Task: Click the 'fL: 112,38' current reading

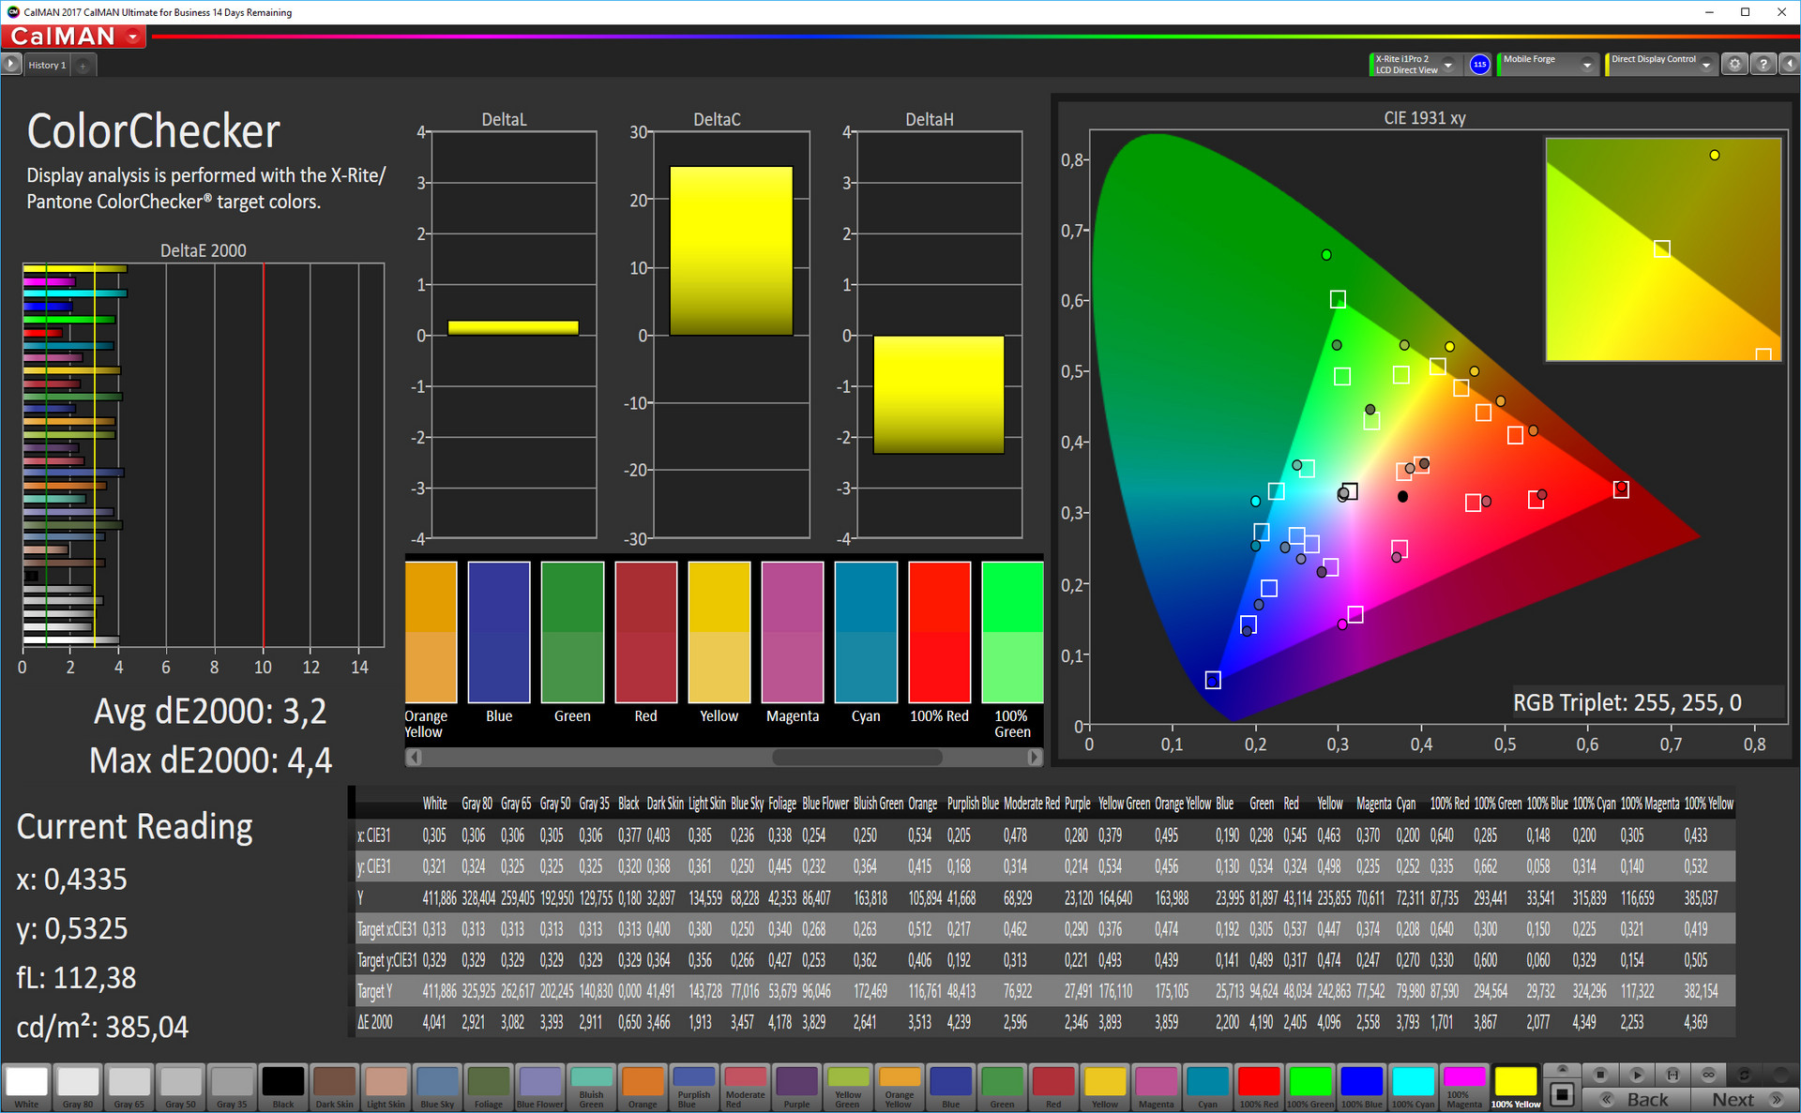Action: [x=76, y=978]
